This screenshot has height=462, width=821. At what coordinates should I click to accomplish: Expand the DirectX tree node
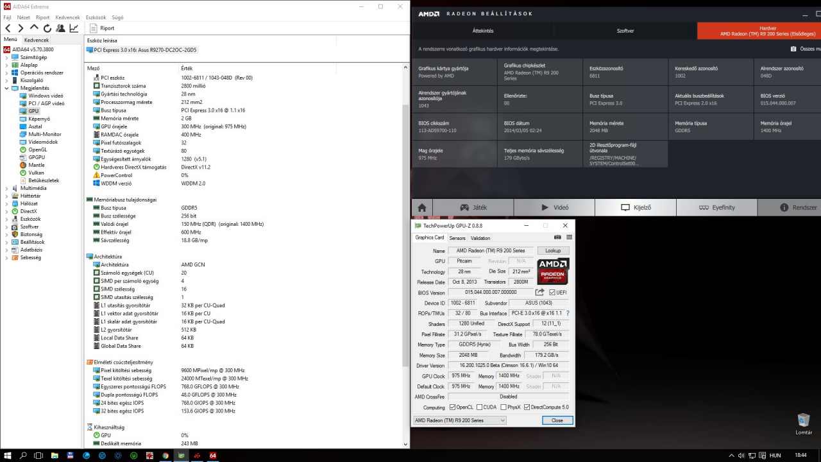click(7, 211)
